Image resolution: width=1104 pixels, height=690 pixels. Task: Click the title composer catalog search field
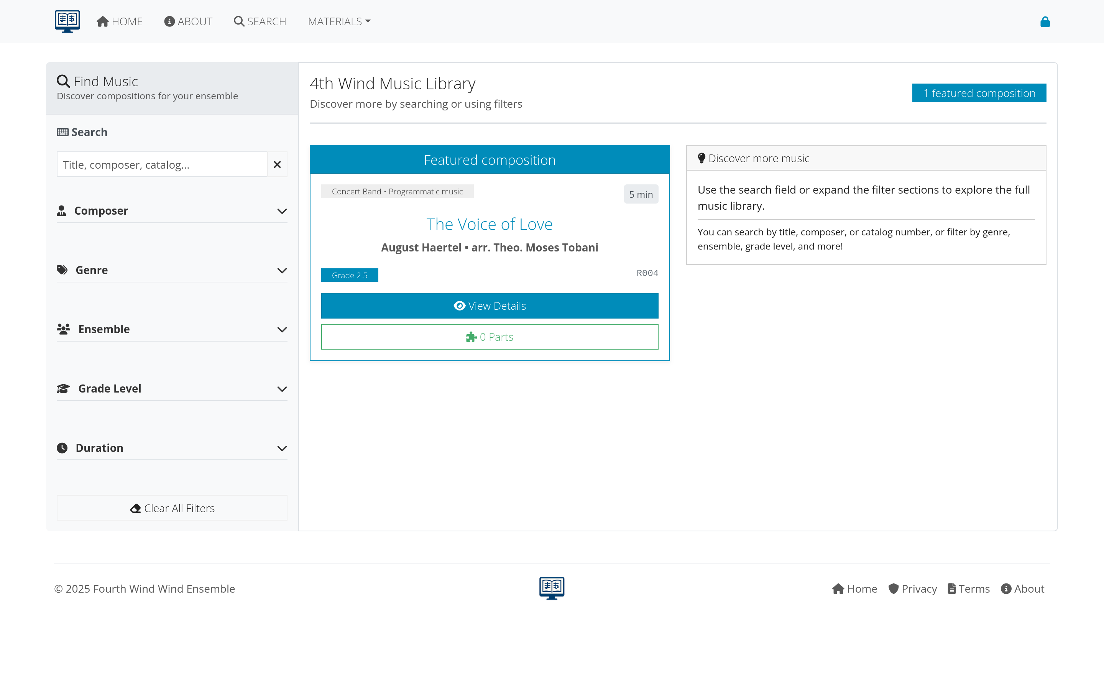point(161,164)
